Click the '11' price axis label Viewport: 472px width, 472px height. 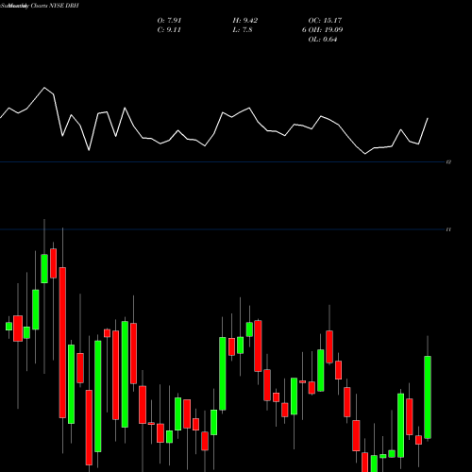[x=448, y=229]
